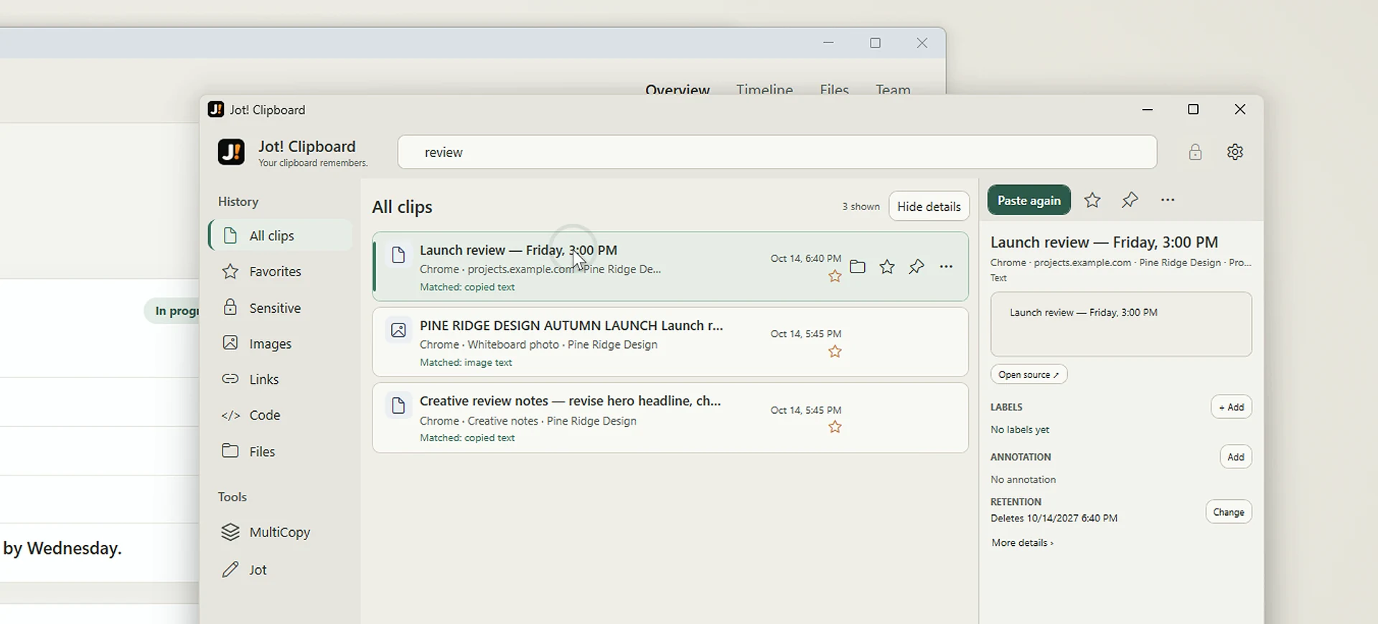This screenshot has width=1378, height=624.
Task: Add an annotation to the clip
Action: (1235, 457)
